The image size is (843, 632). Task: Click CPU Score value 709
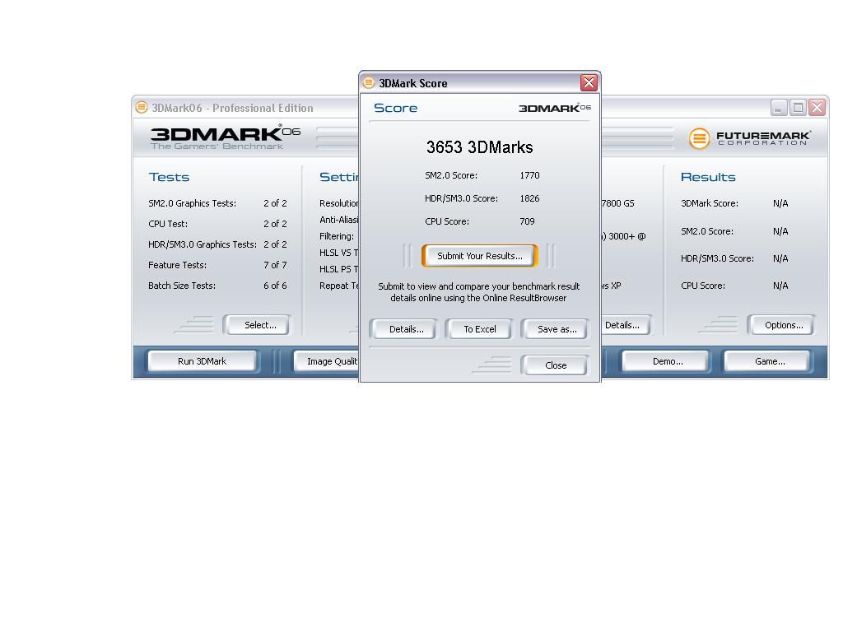tap(528, 221)
